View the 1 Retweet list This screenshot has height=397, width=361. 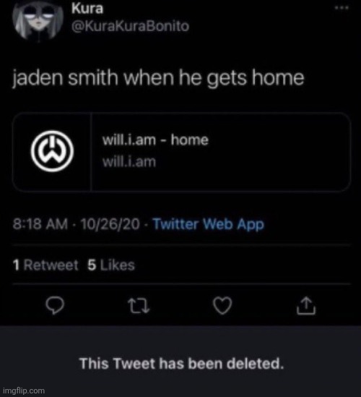coord(45,265)
